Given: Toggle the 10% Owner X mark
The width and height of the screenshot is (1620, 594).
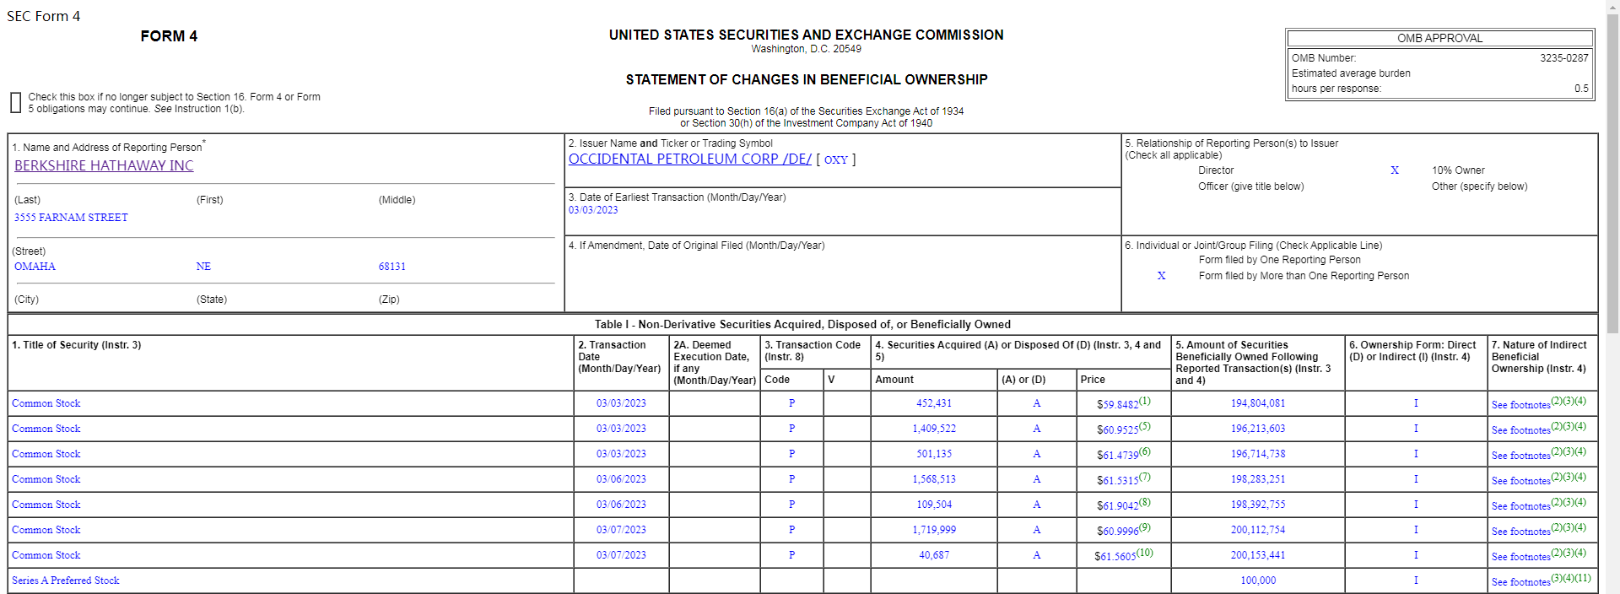Looking at the screenshot, I should click(1395, 170).
